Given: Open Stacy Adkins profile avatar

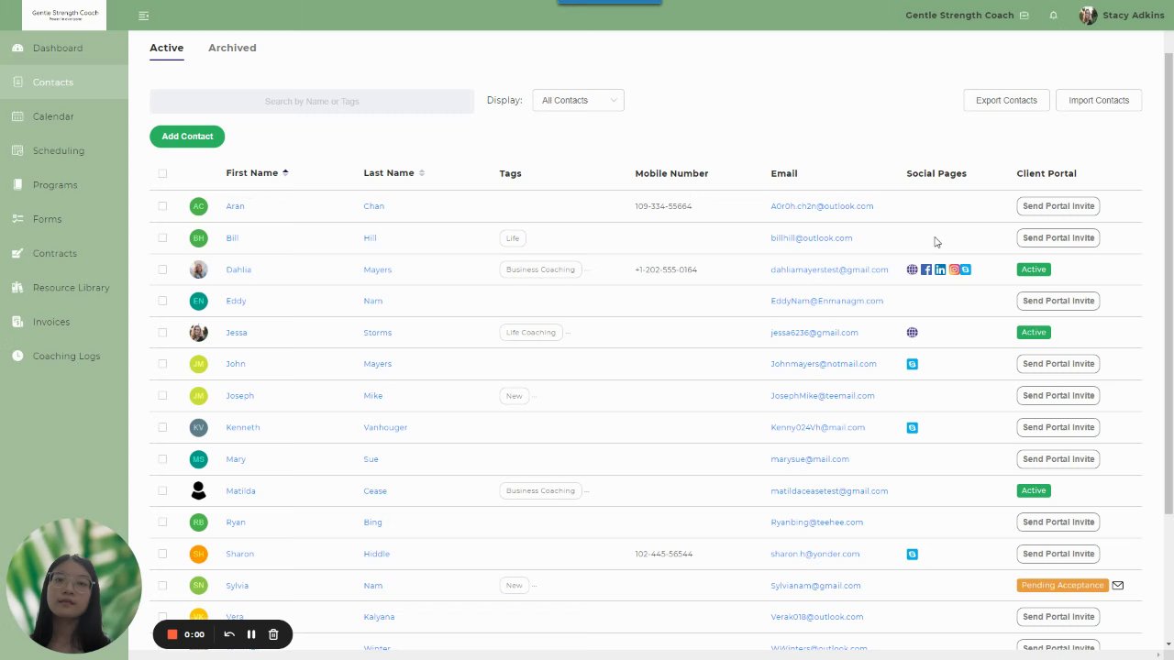Looking at the screenshot, I should pos(1088,16).
